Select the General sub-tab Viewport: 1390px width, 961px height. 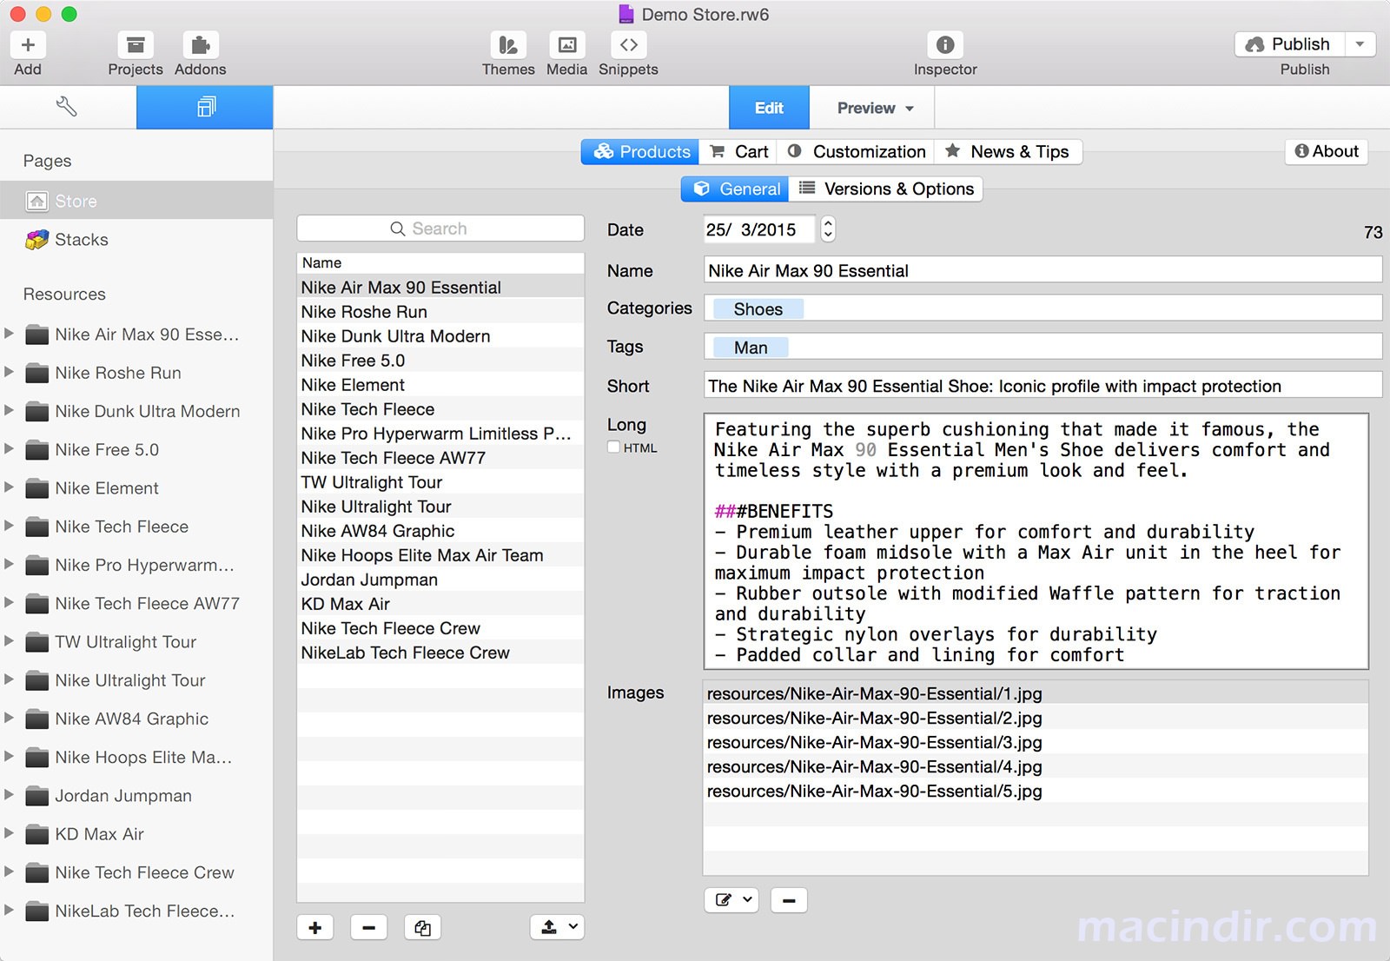(735, 189)
